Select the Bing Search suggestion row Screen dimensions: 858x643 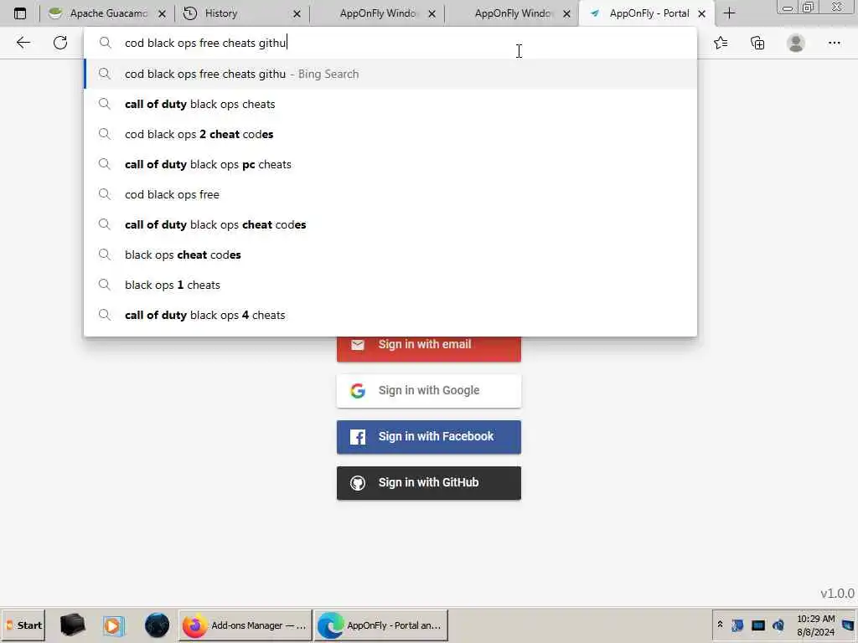[390, 74]
